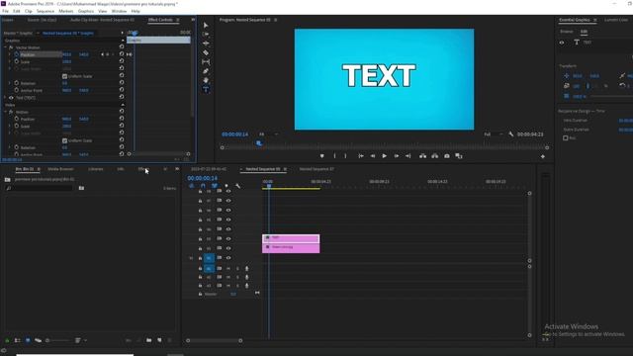This screenshot has width=633, height=356.
Task: Open the Window menu
Action: tap(119, 11)
